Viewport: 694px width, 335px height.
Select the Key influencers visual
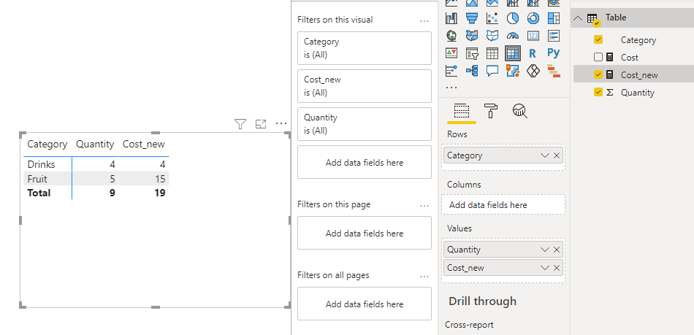pyautogui.click(x=451, y=70)
